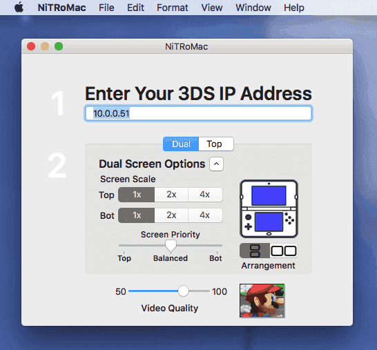Click the yellow minimize window button
Viewport: 377px width, 350px height.
[45, 46]
